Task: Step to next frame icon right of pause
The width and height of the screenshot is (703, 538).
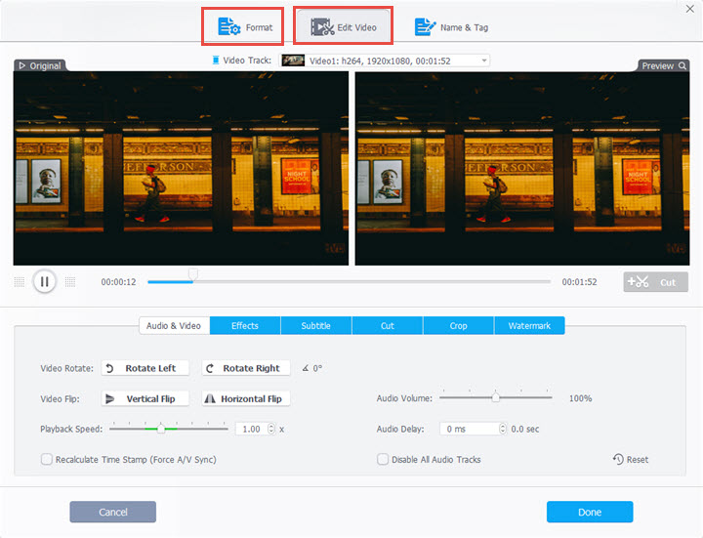Action: [70, 282]
